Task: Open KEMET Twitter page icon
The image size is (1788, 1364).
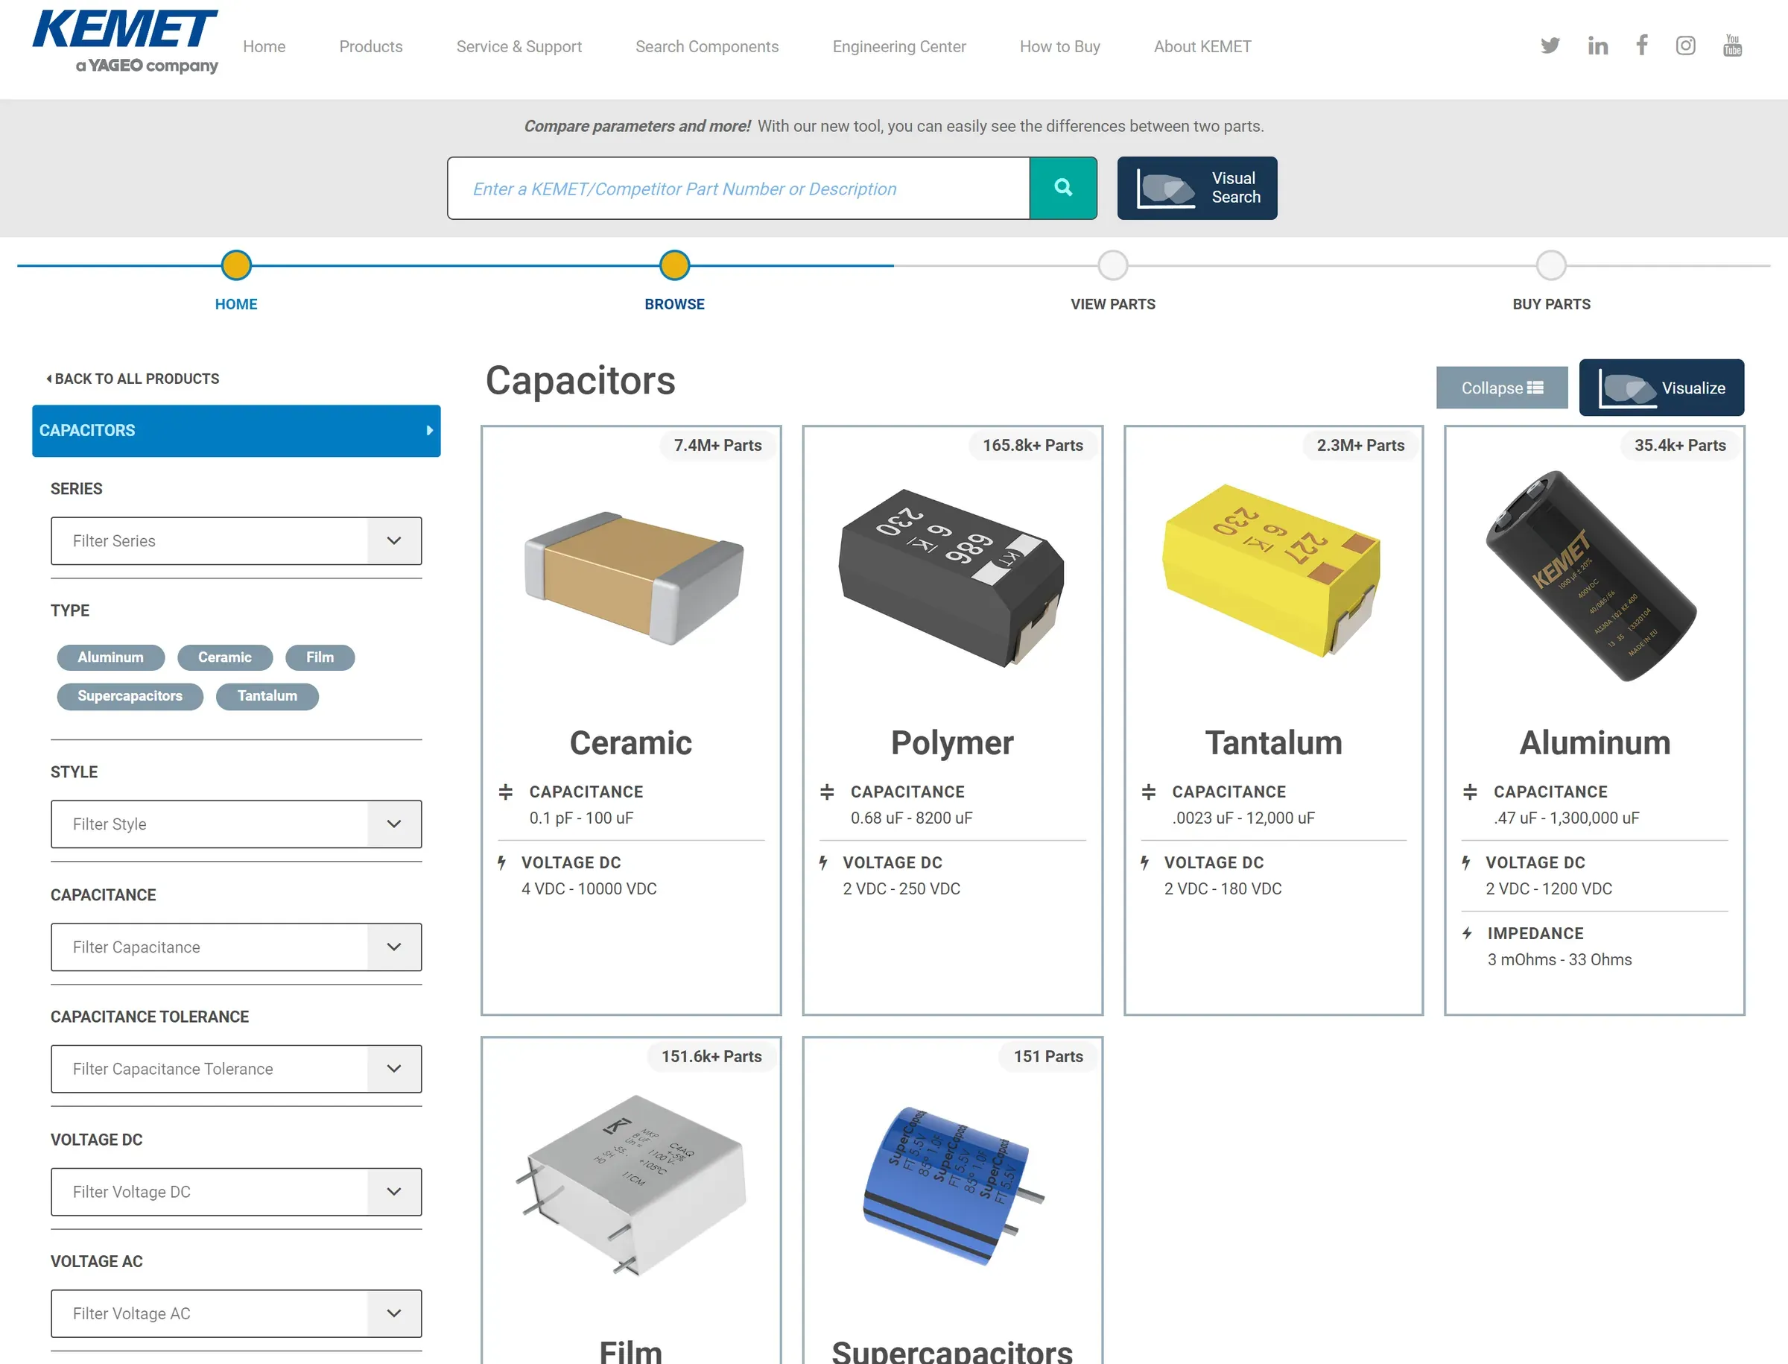Action: point(1550,45)
